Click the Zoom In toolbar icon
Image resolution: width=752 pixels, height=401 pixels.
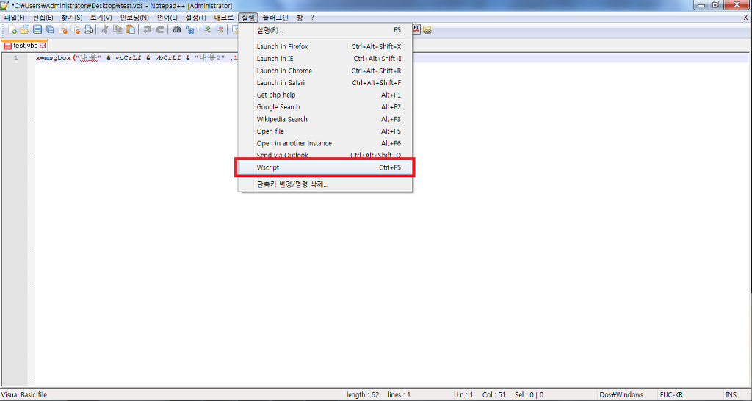[x=206, y=29]
